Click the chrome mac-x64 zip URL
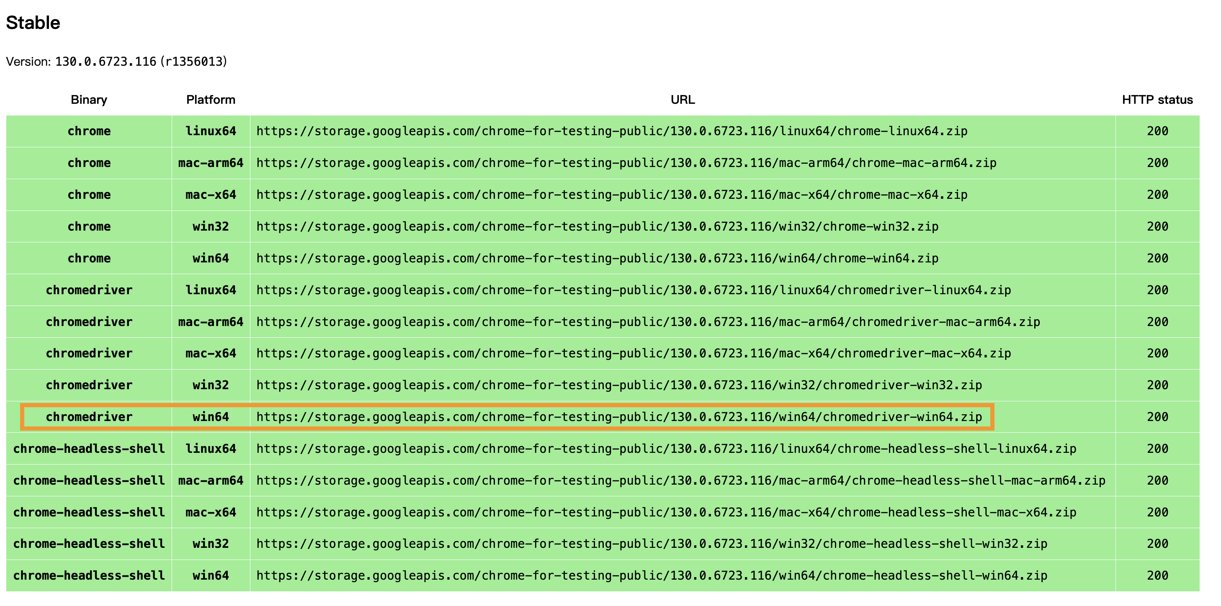 611,195
